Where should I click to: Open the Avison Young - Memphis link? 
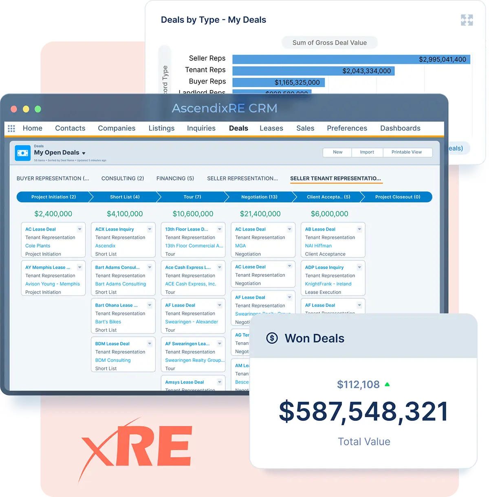(53, 284)
